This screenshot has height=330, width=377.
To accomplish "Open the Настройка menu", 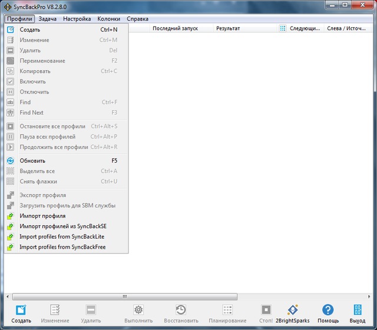I will 77,19.
